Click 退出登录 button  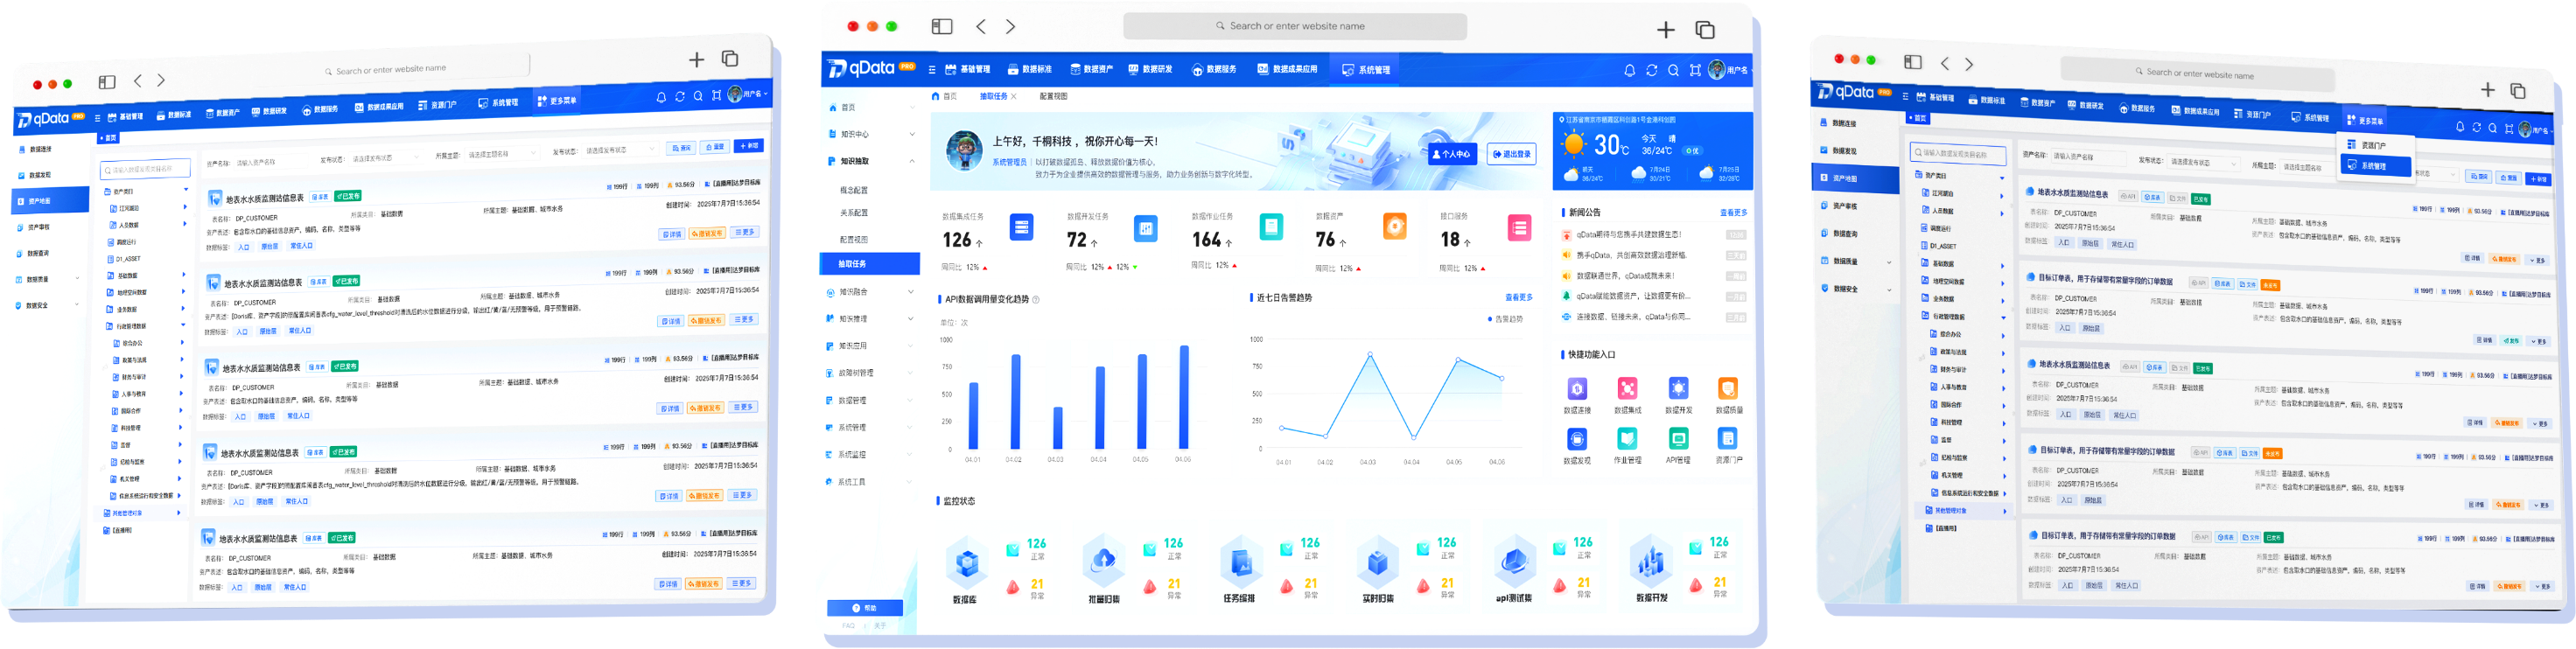coord(1511,155)
